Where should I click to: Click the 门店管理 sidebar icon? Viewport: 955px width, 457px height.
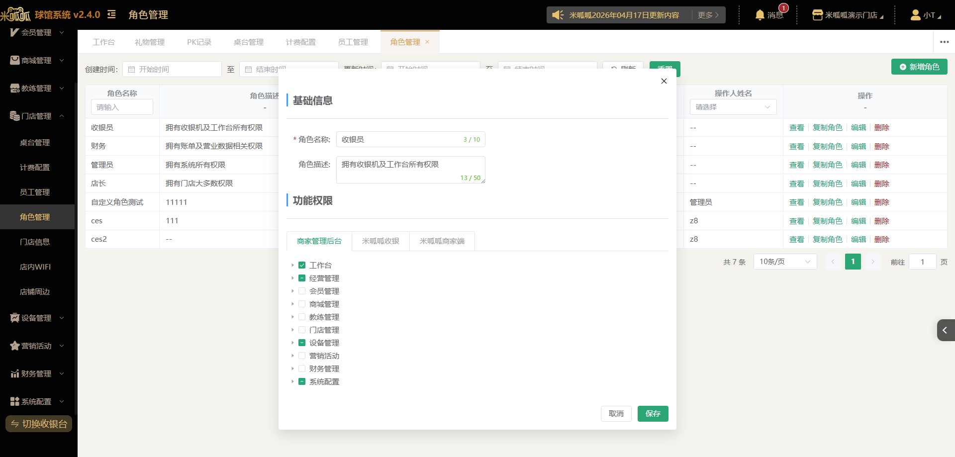click(15, 116)
